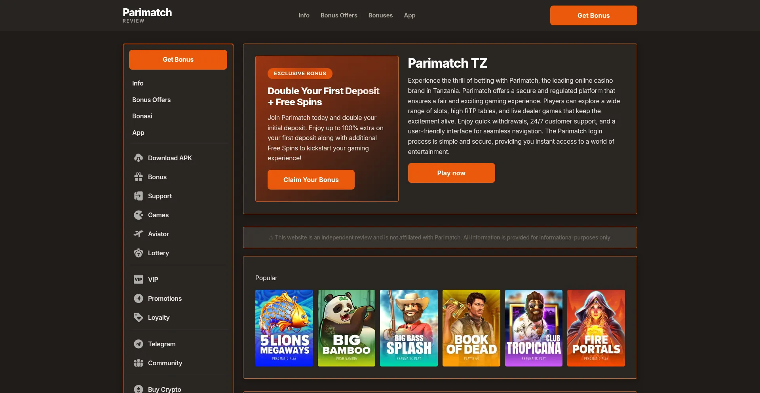Open App in top navigation
Screen dimensions: 760x393
click(x=410, y=15)
